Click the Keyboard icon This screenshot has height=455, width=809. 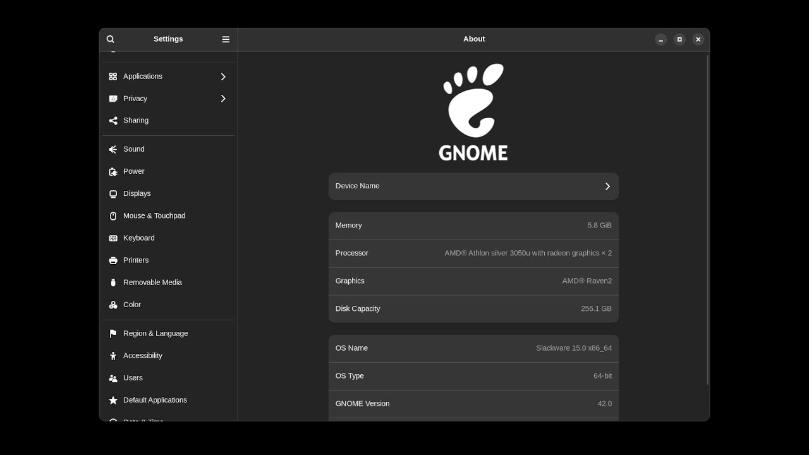click(113, 238)
